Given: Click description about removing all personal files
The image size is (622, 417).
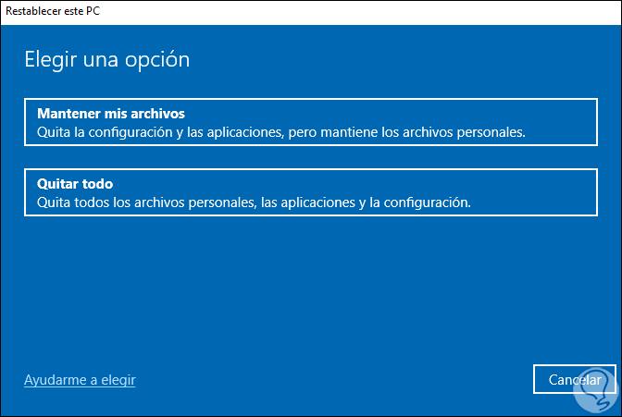Looking at the screenshot, I should [254, 202].
